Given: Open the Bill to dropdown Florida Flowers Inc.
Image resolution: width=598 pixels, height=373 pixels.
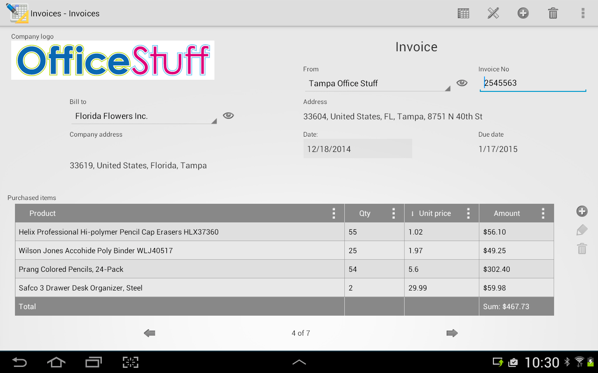Looking at the screenshot, I should click(144, 116).
